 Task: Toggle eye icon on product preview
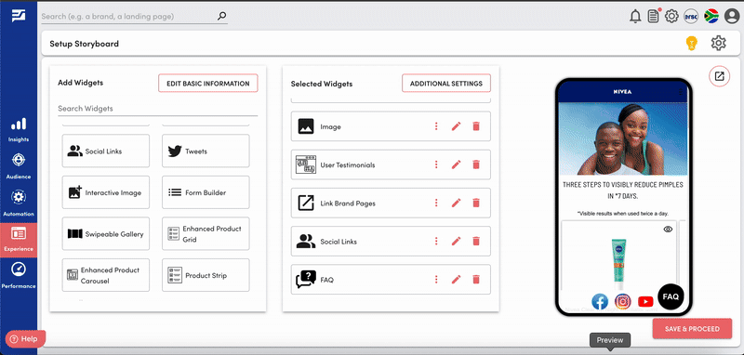coord(668,230)
